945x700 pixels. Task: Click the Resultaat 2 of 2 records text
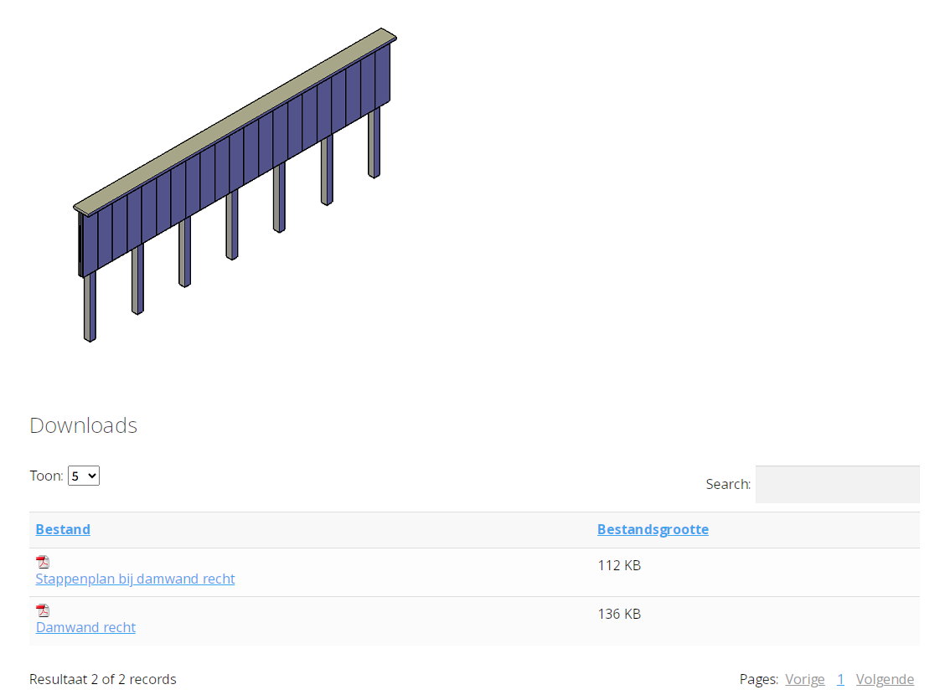point(103,680)
